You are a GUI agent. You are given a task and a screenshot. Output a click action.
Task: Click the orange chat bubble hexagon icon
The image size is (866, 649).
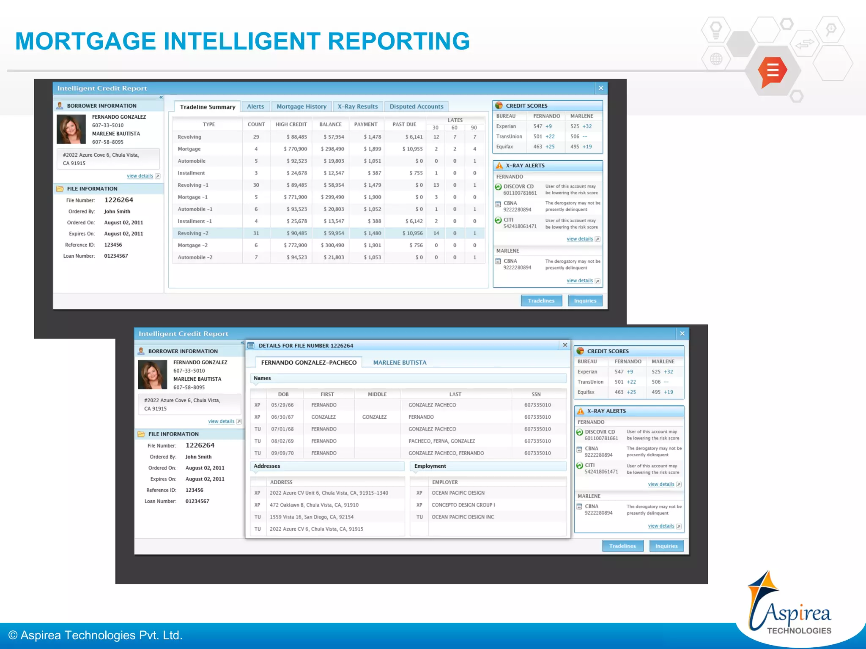(x=772, y=71)
